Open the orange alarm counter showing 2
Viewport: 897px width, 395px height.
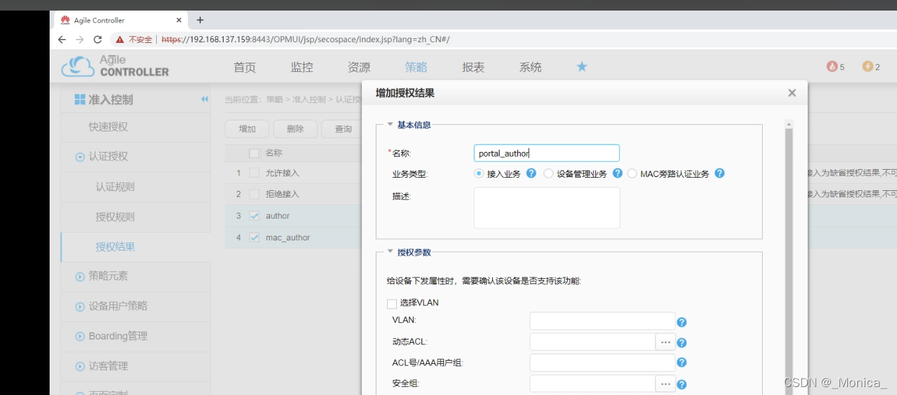tap(871, 67)
